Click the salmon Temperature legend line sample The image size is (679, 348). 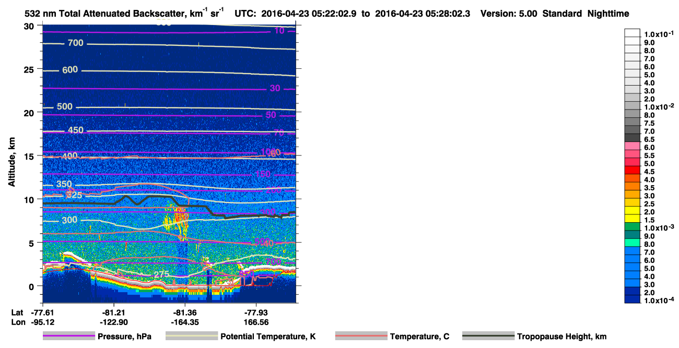[x=361, y=337]
